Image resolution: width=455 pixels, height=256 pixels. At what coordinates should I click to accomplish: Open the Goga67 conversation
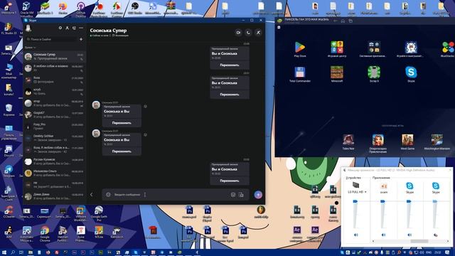pyautogui.click(x=54, y=114)
